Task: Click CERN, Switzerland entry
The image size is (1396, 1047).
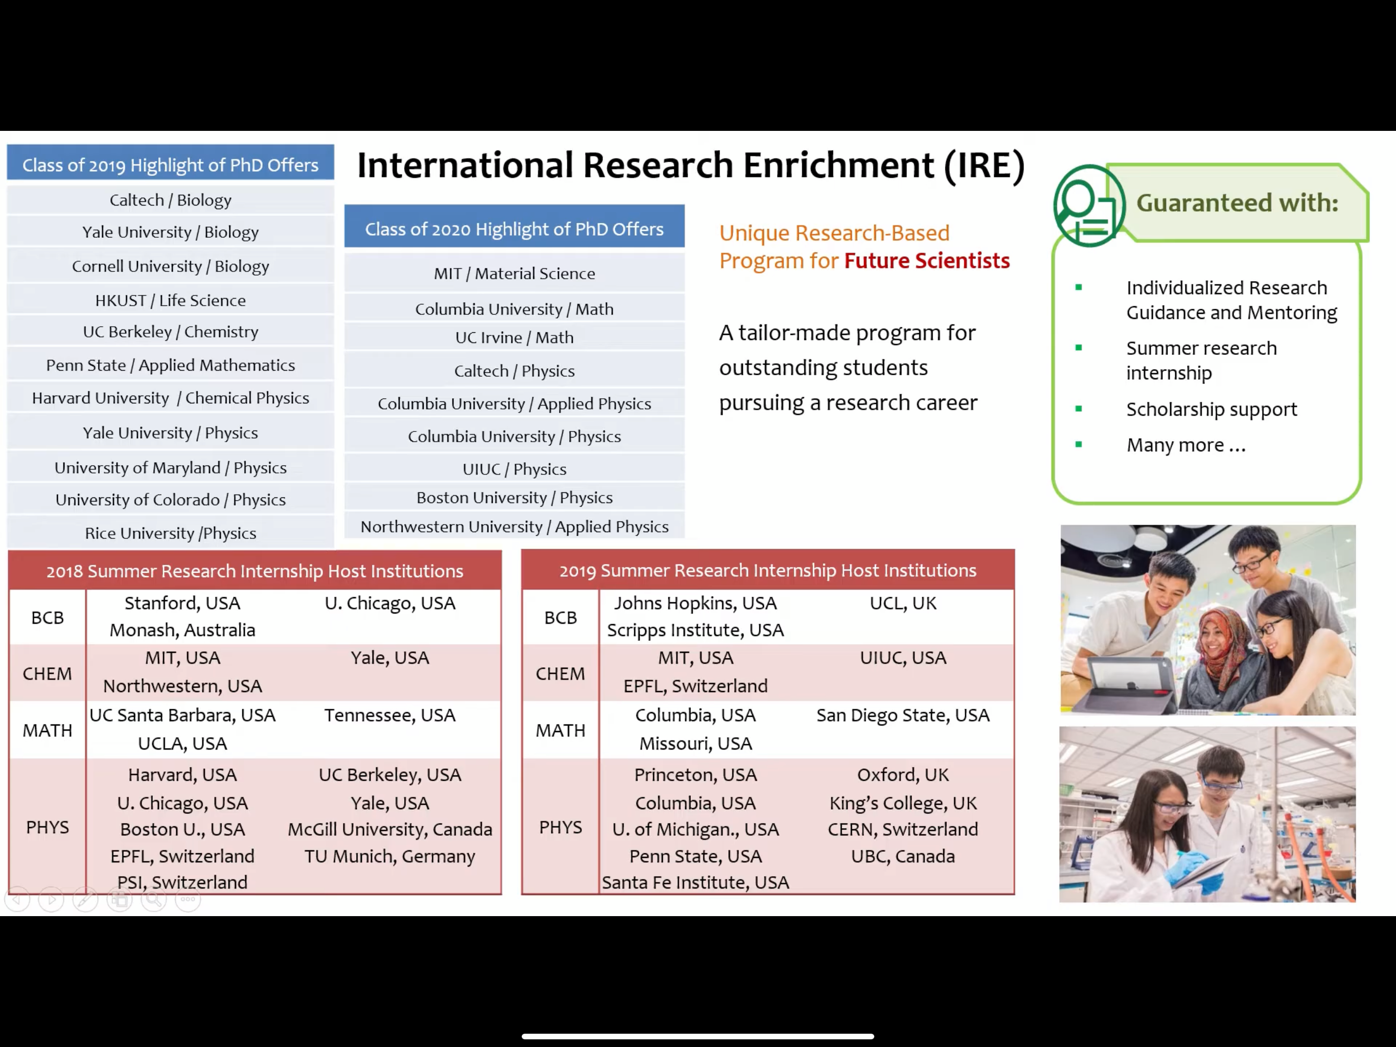Action: [903, 829]
